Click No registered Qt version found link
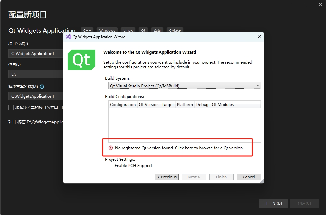 [x=179, y=148]
